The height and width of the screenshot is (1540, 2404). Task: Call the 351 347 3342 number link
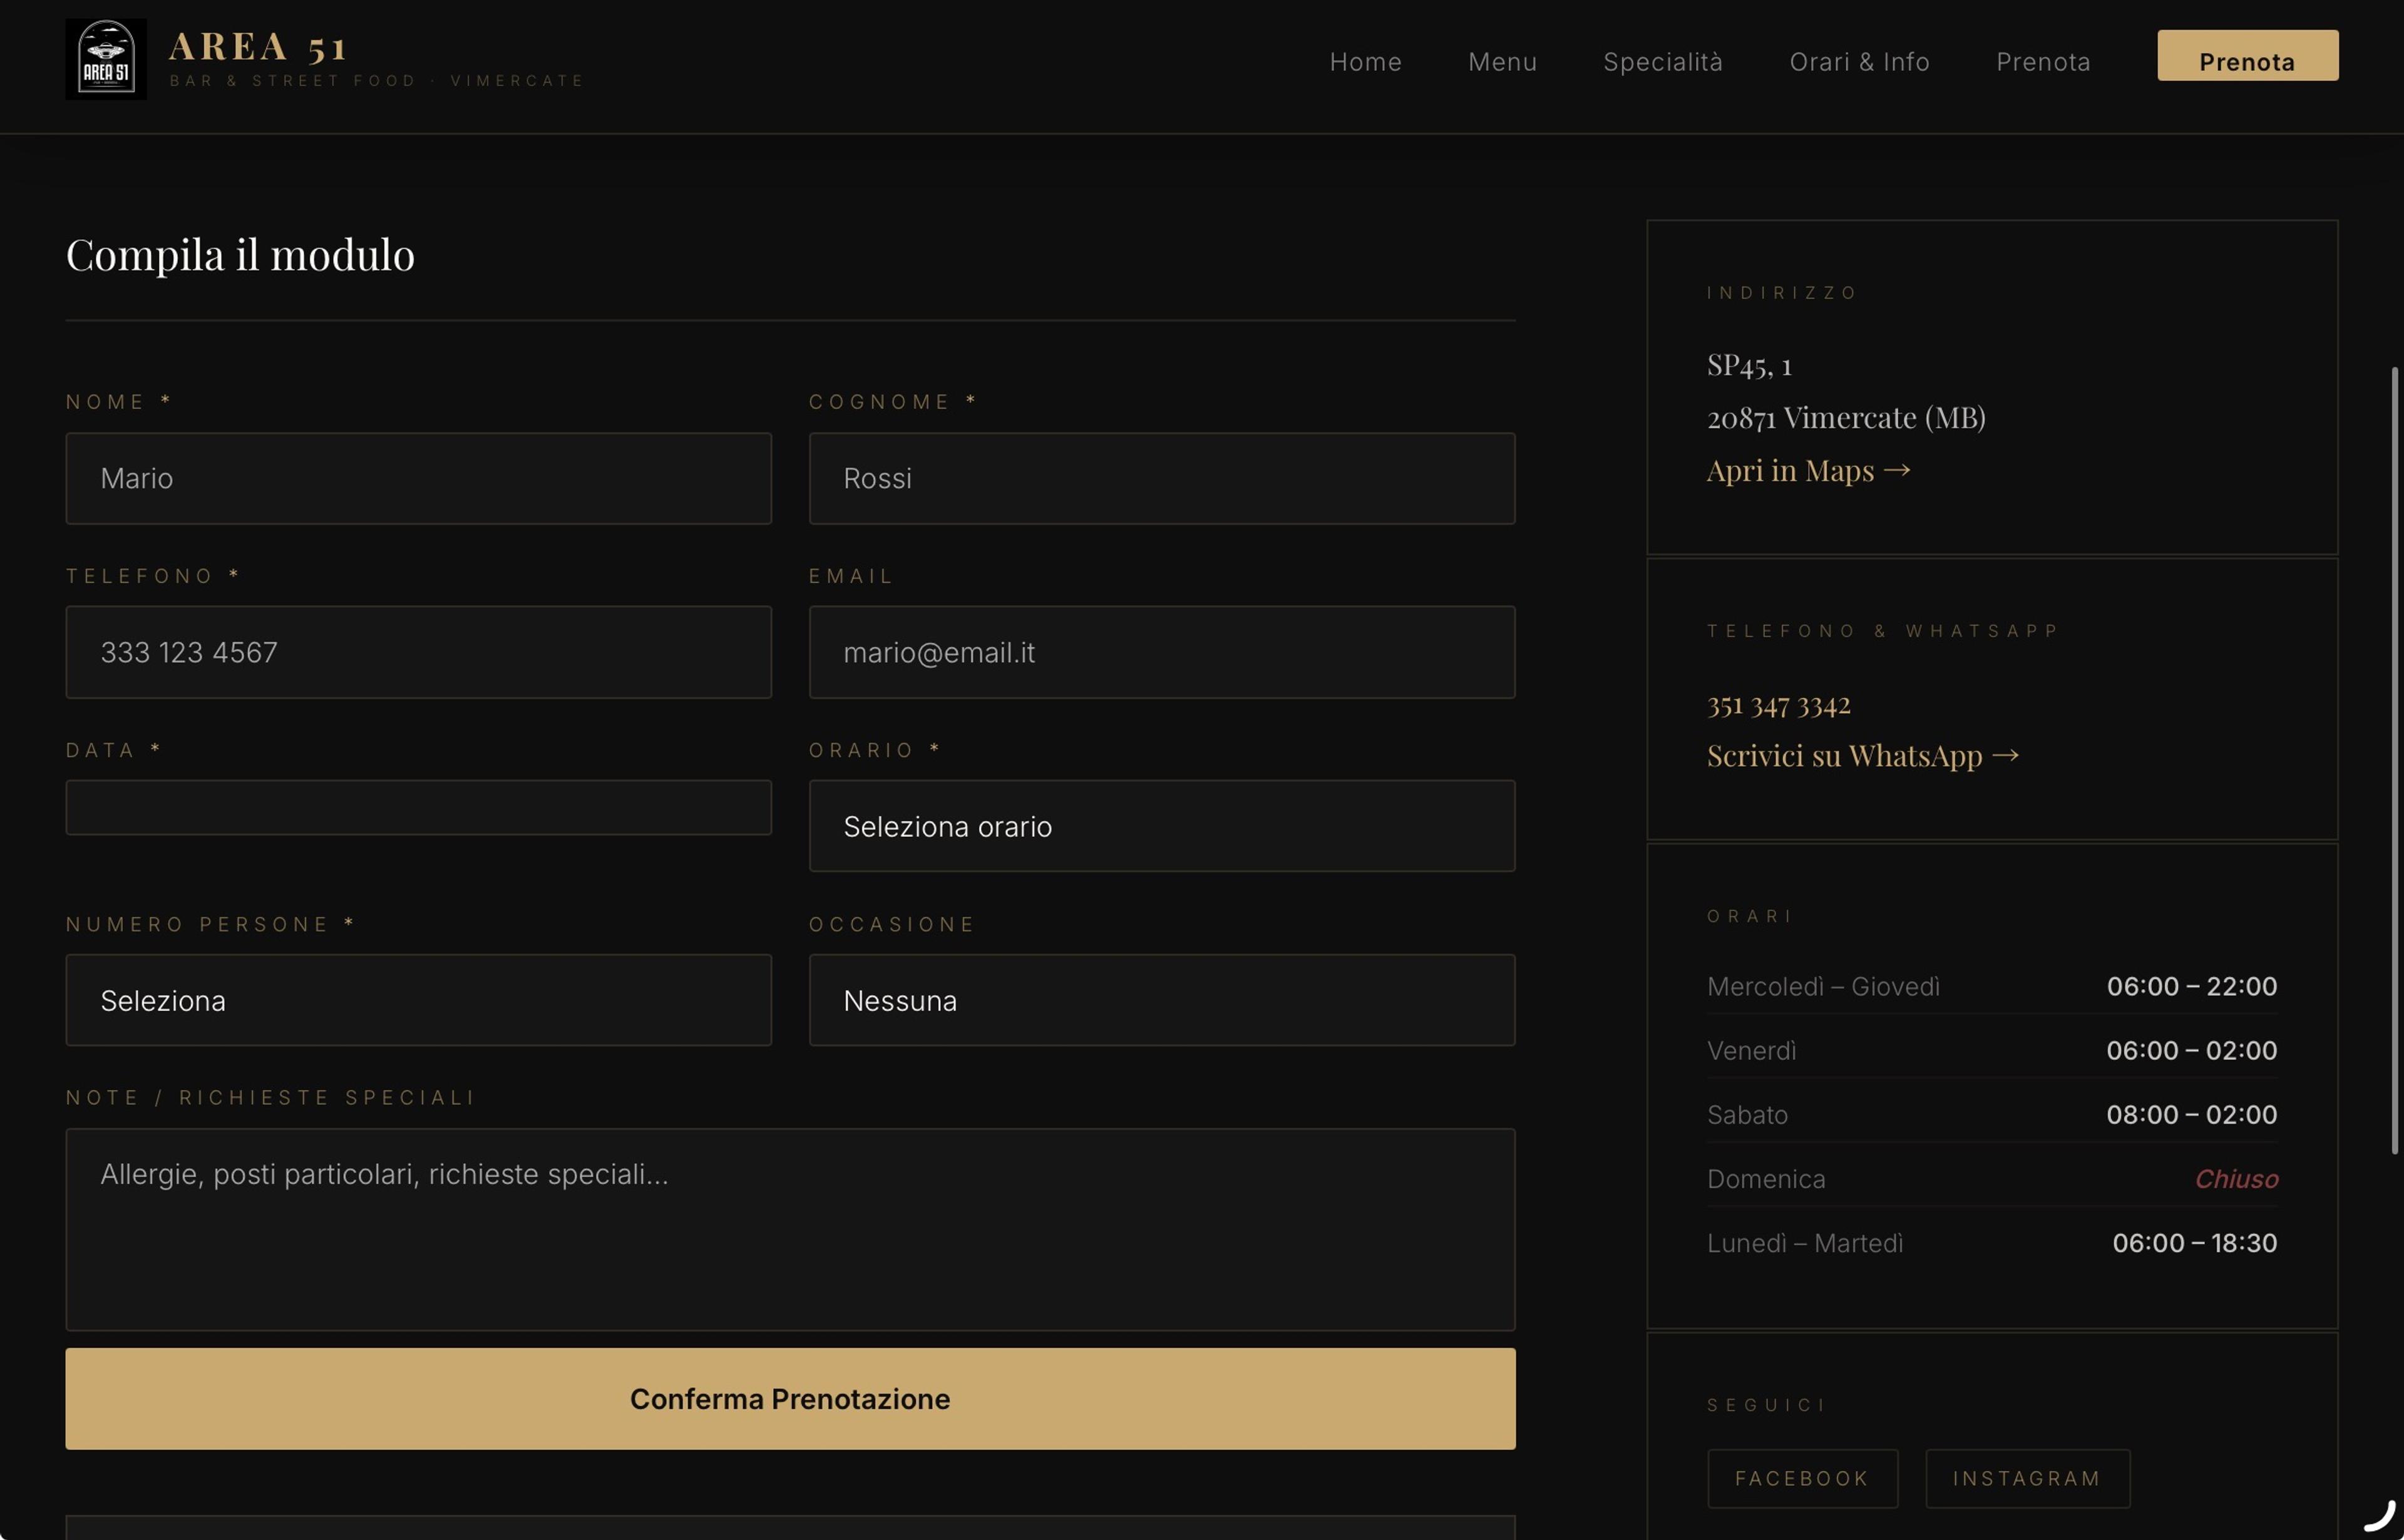1778,705
